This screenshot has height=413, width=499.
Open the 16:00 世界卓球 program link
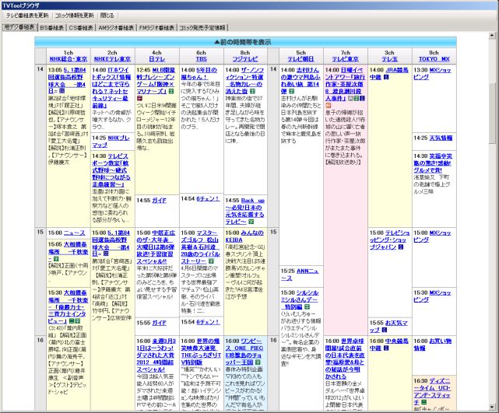345,359
